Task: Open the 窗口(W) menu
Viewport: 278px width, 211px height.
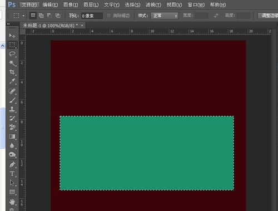Action: pyautogui.click(x=196, y=4)
